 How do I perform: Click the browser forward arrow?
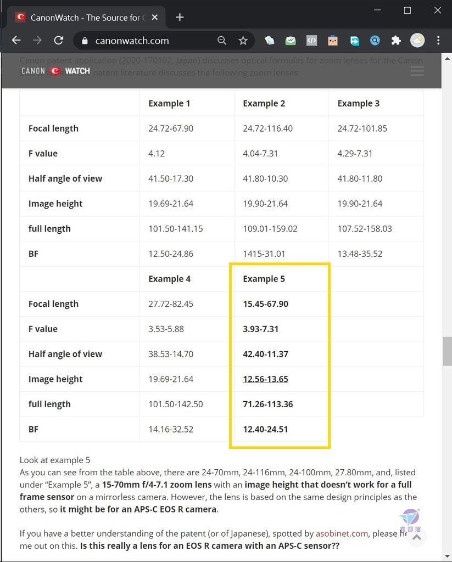click(x=37, y=40)
